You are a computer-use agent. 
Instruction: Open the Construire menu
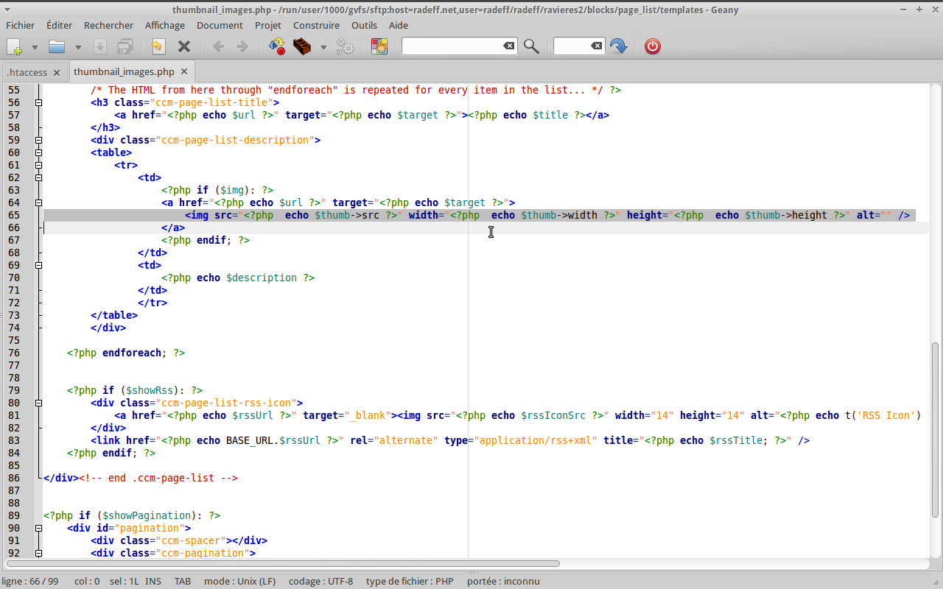316,25
